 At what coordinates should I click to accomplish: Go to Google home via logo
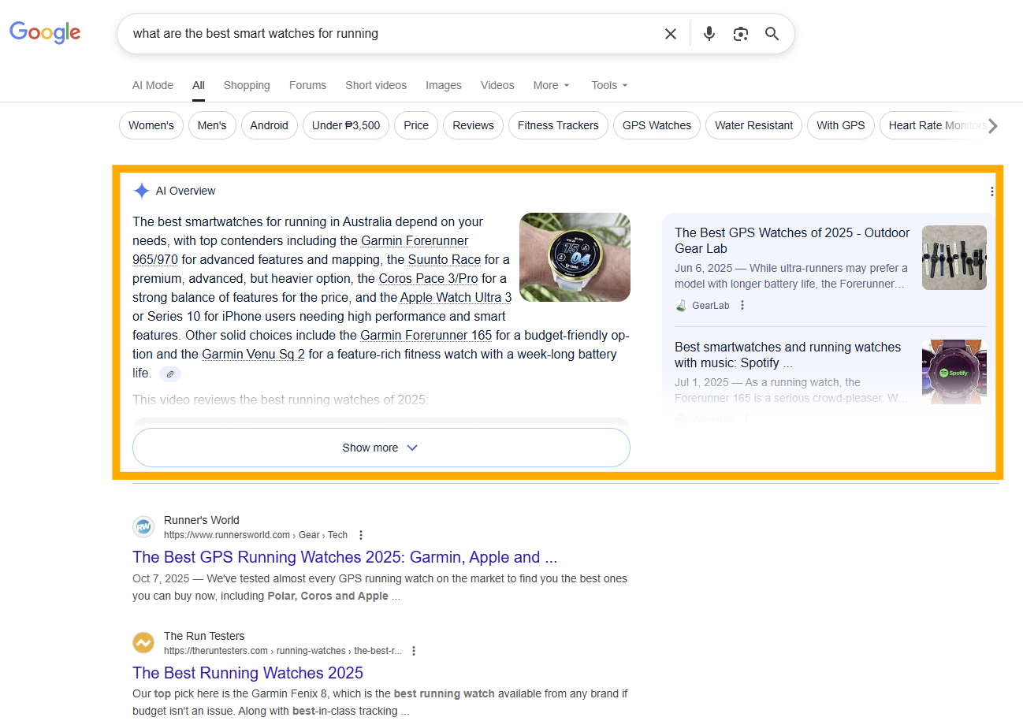(x=45, y=32)
